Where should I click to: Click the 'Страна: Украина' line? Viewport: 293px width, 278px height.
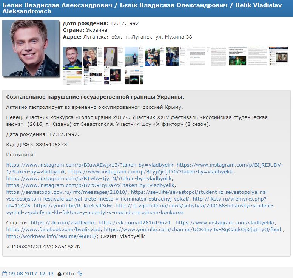point(85,30)
